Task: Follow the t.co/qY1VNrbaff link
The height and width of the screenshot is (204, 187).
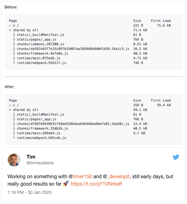Action: click(x=96, y=184)
